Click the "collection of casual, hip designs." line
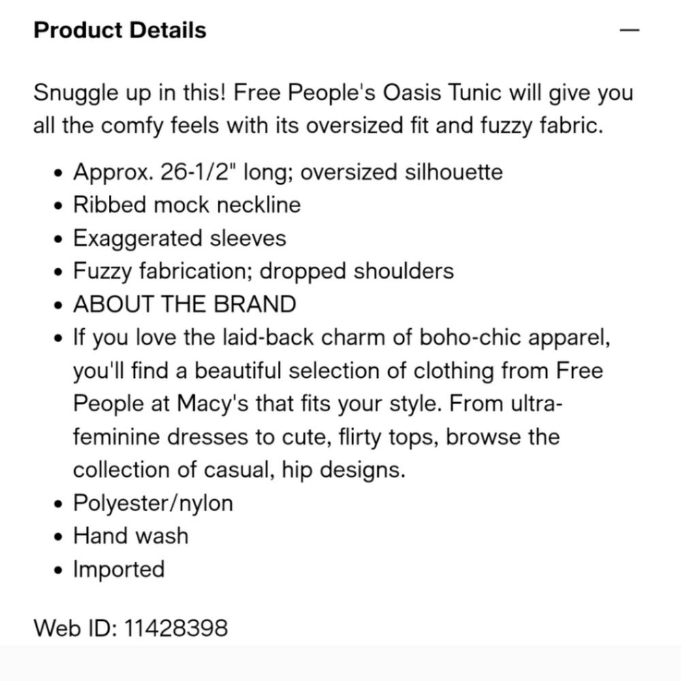The image size is (681, 681). tap(239, 470)
